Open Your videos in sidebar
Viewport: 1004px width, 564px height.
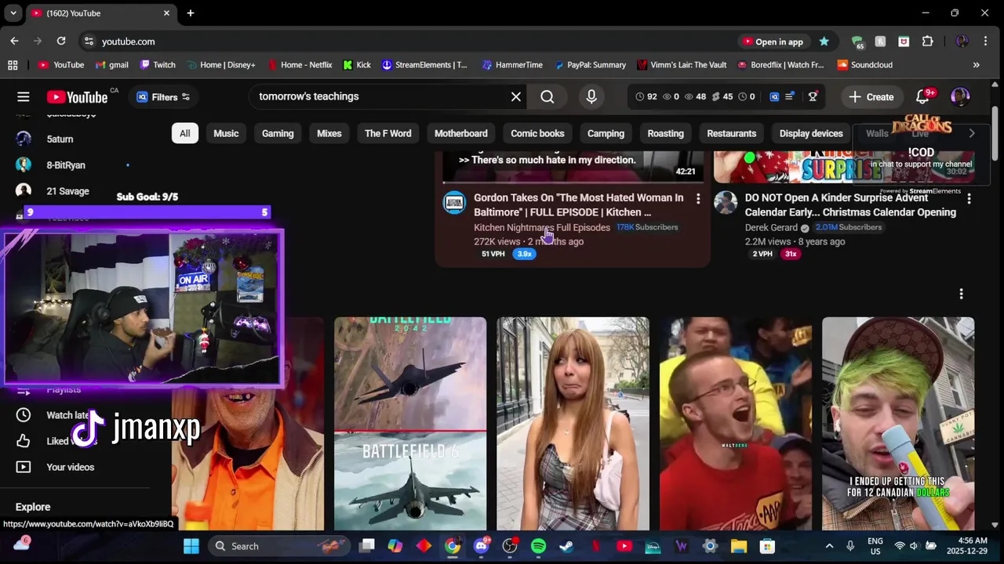[x=71, y=467]
